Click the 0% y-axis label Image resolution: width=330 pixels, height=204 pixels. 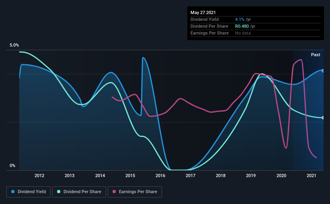click(12, 166)
